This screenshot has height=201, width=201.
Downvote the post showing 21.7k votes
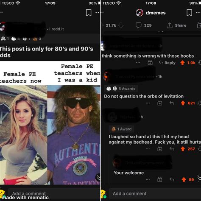click(x=121, y=25)
